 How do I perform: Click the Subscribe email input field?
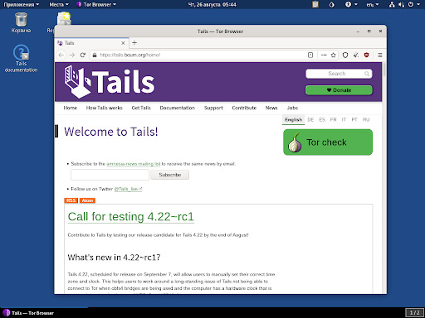click(110, 175)
